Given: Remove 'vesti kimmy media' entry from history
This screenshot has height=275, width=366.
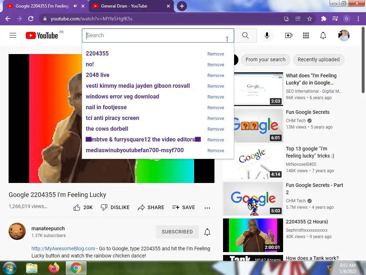Looking at the screenshot, I should pyautogui.click(x=216, y=86).
